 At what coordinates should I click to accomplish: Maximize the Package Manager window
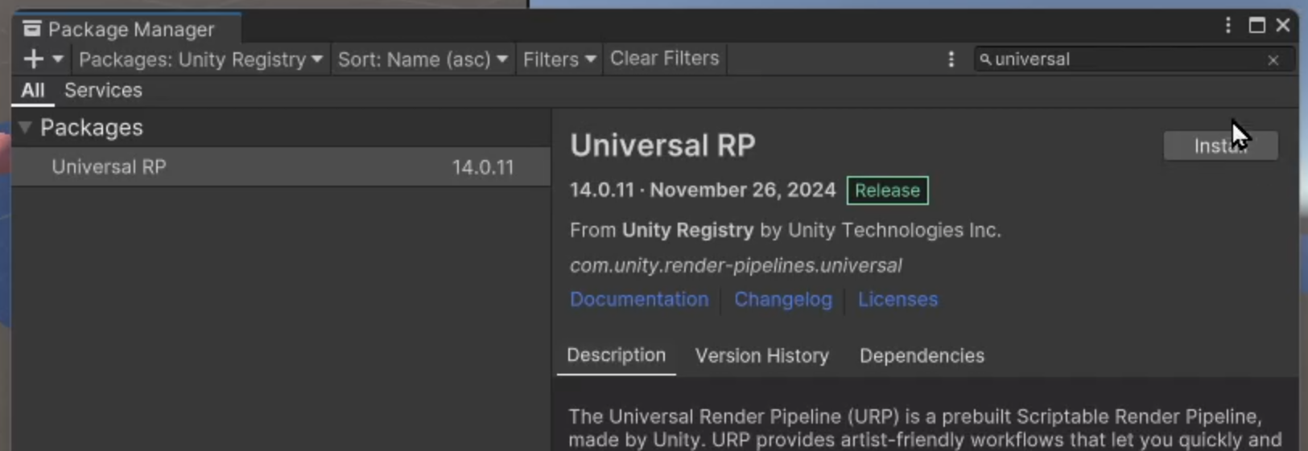(1256, 26)
